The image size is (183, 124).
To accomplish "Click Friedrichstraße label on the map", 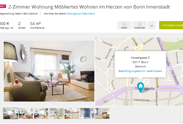I will click(x=142, y=100).
